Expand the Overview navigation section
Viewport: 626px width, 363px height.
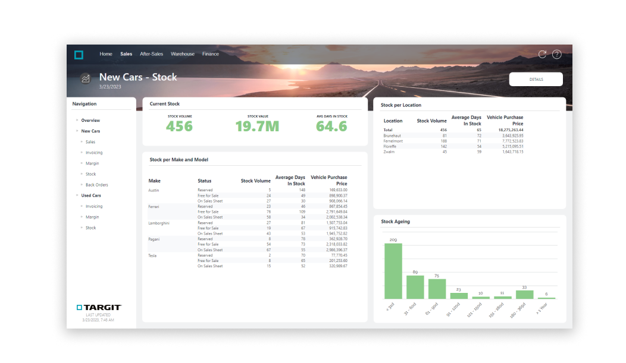[x=77, y=120]
